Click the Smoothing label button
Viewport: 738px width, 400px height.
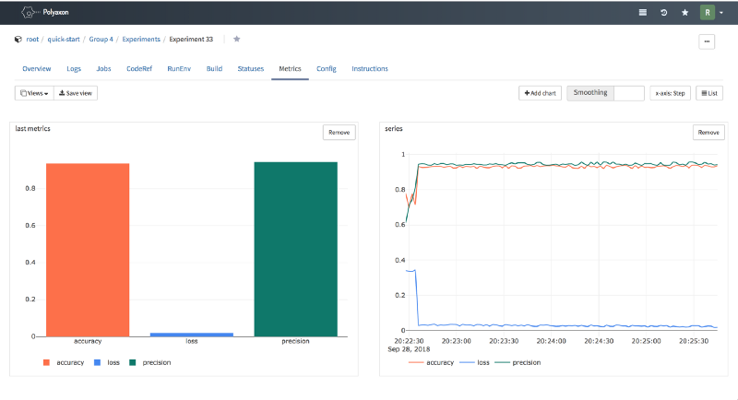click(x=590, y=93)
